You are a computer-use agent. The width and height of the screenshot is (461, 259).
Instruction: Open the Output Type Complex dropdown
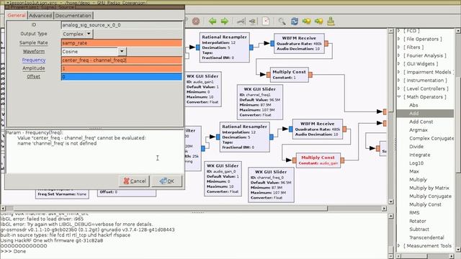pos(77,34)
